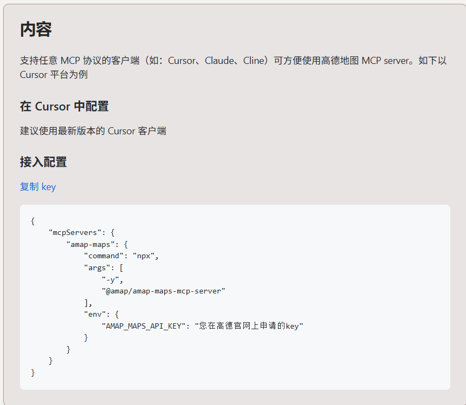
Task: Click the "复制 key" link
Action: point(38,187)
